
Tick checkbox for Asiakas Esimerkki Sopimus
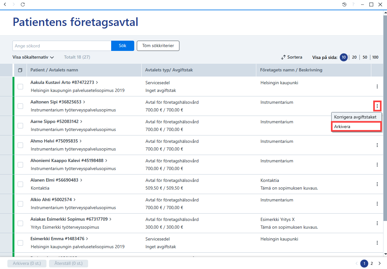pyautogui.click(x=20, y=223)
